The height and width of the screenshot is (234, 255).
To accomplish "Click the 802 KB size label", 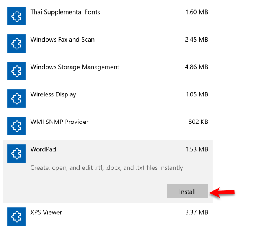I will point(198,122).
